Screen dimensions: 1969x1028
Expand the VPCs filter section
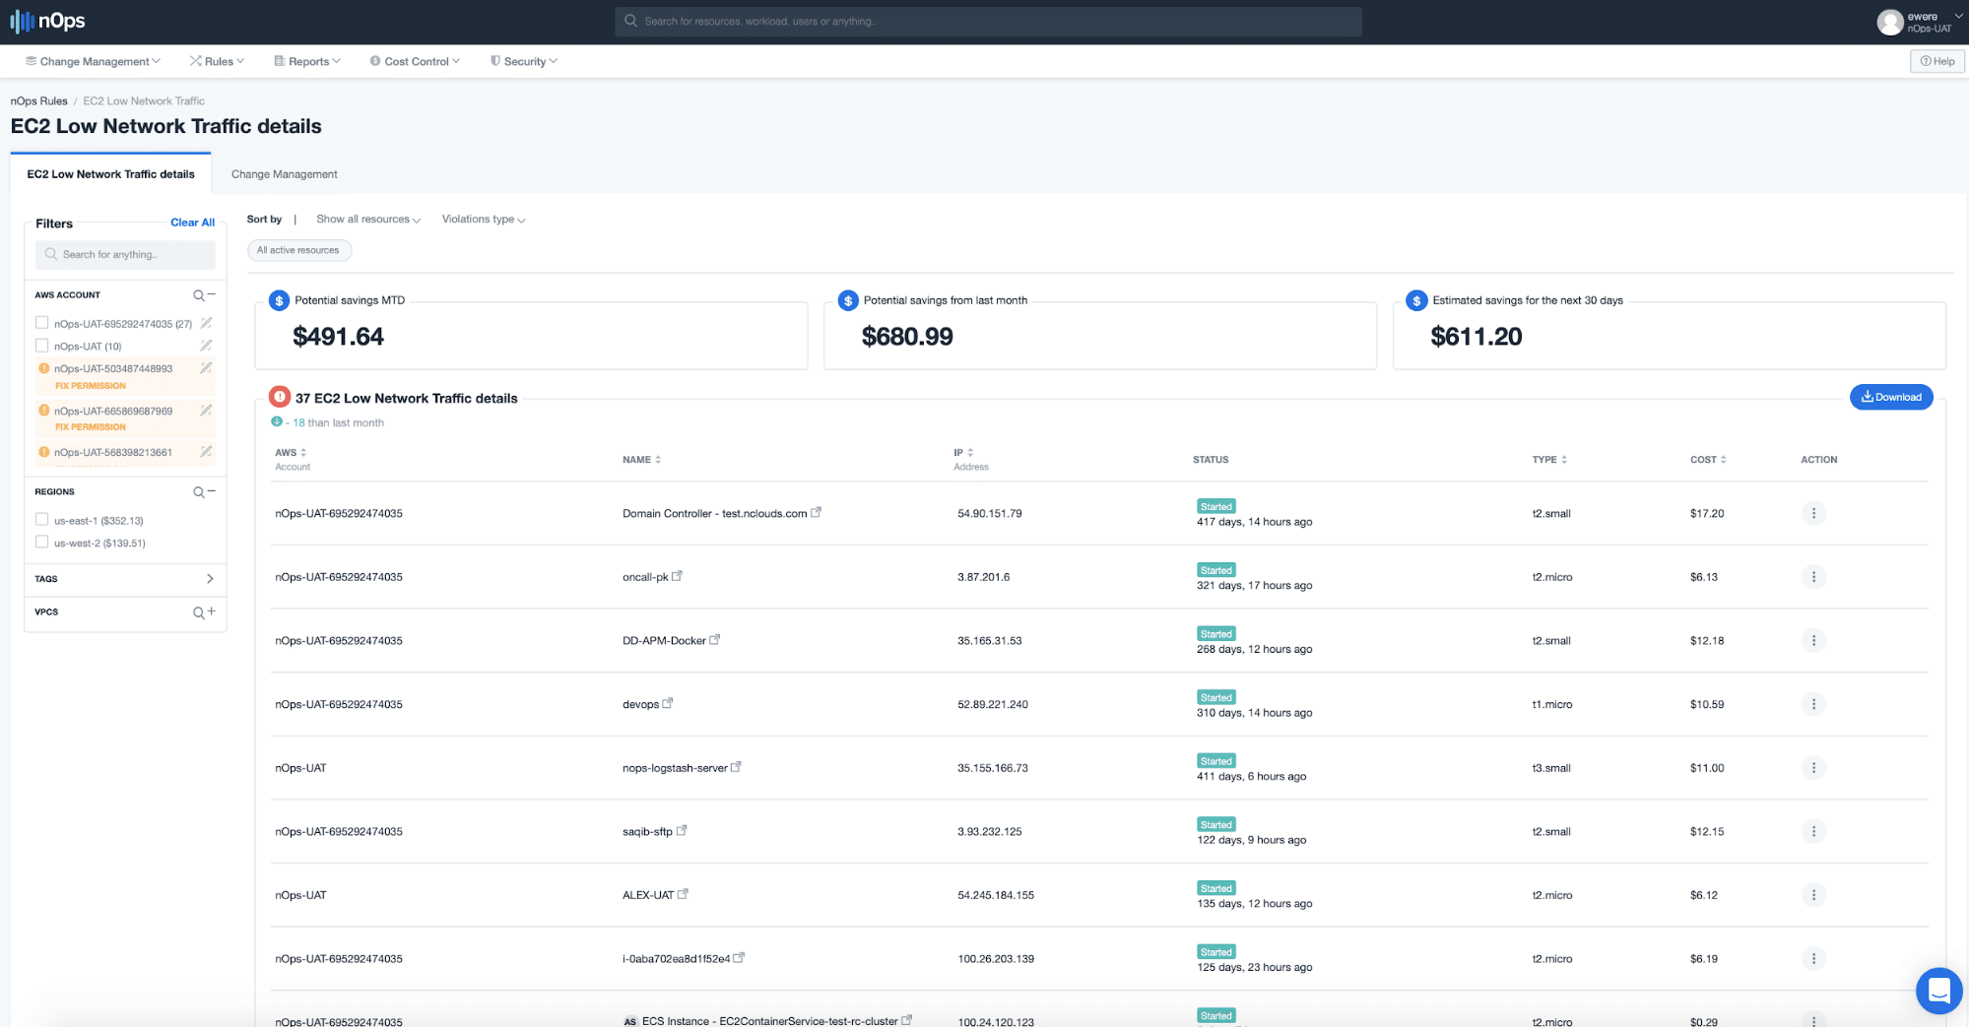pyautogui.click(x=211, y=611)
